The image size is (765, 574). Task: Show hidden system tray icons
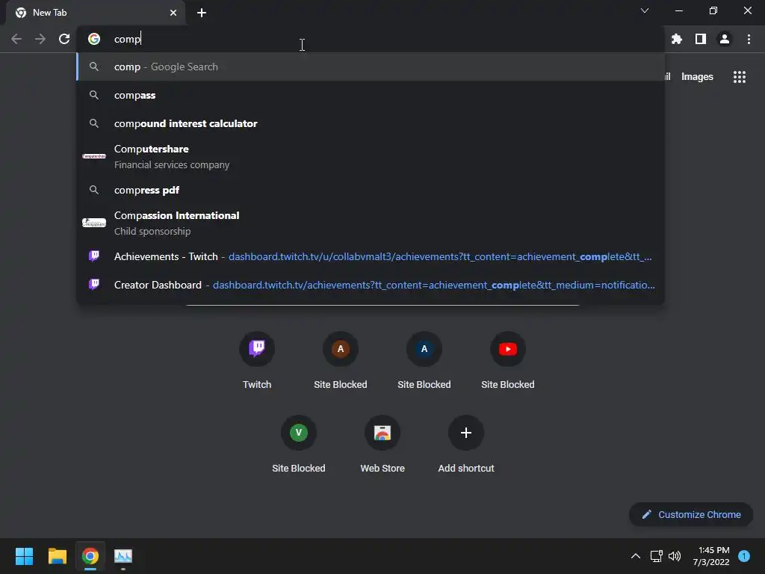point(636,556)
